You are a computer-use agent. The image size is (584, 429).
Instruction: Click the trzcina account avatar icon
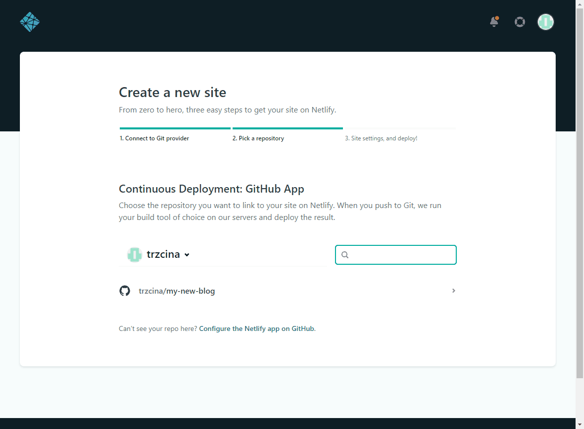135,255
